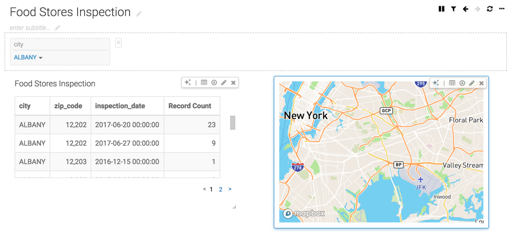The image size is (511, 235).
Task: Go to page 2 of table
Action: (220, 190)
